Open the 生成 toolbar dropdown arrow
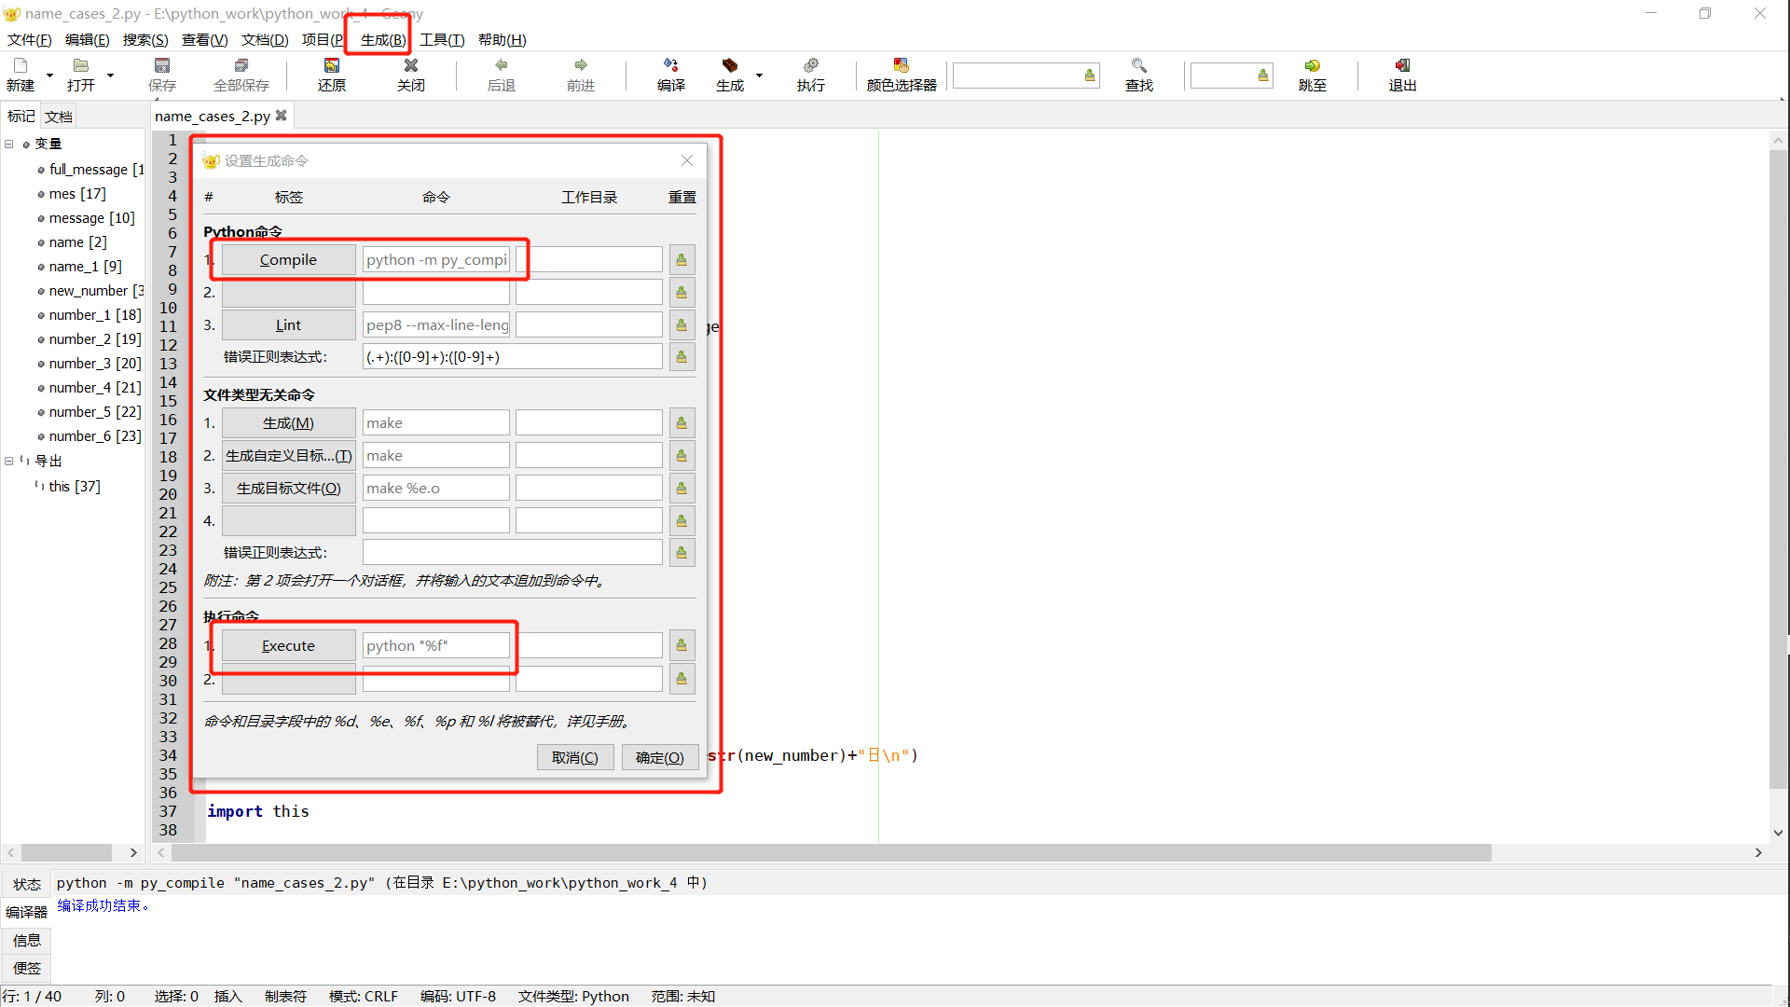The height and width of the screenshot is (1007, 1790). point(759,76)
